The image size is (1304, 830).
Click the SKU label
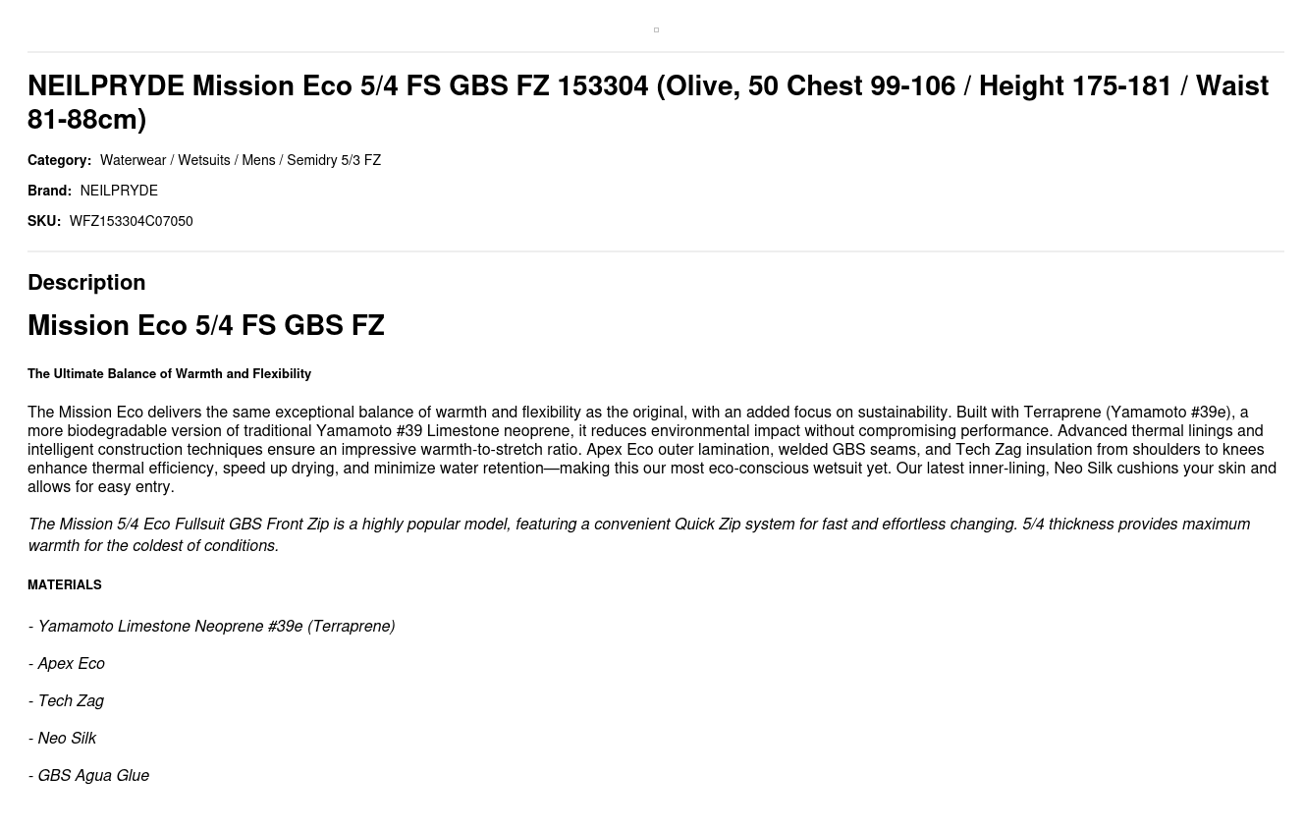coord(44,221)
